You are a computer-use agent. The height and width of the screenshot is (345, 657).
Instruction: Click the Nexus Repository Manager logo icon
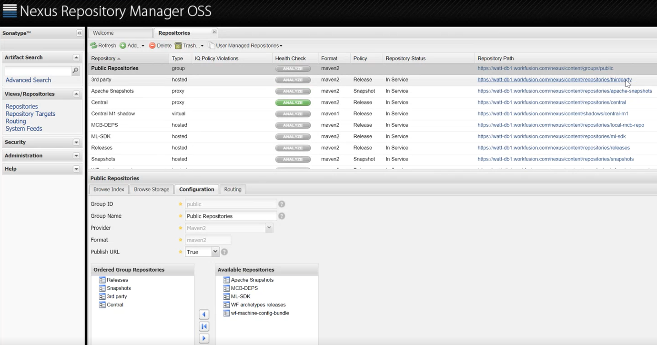(x=10, y=11)
